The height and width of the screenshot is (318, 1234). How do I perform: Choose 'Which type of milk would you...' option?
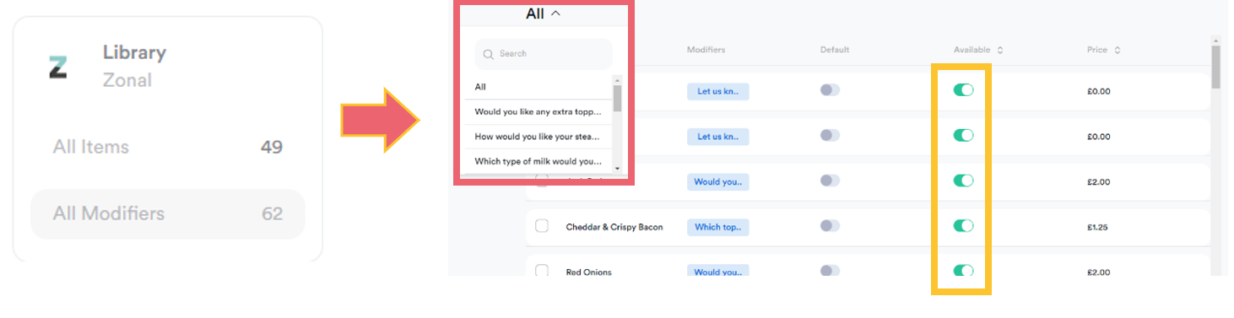click(x=539, y=161)
